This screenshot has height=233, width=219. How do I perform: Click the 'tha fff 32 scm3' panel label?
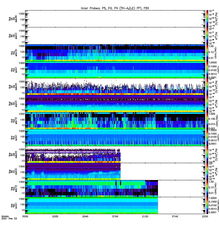[13, 36]
